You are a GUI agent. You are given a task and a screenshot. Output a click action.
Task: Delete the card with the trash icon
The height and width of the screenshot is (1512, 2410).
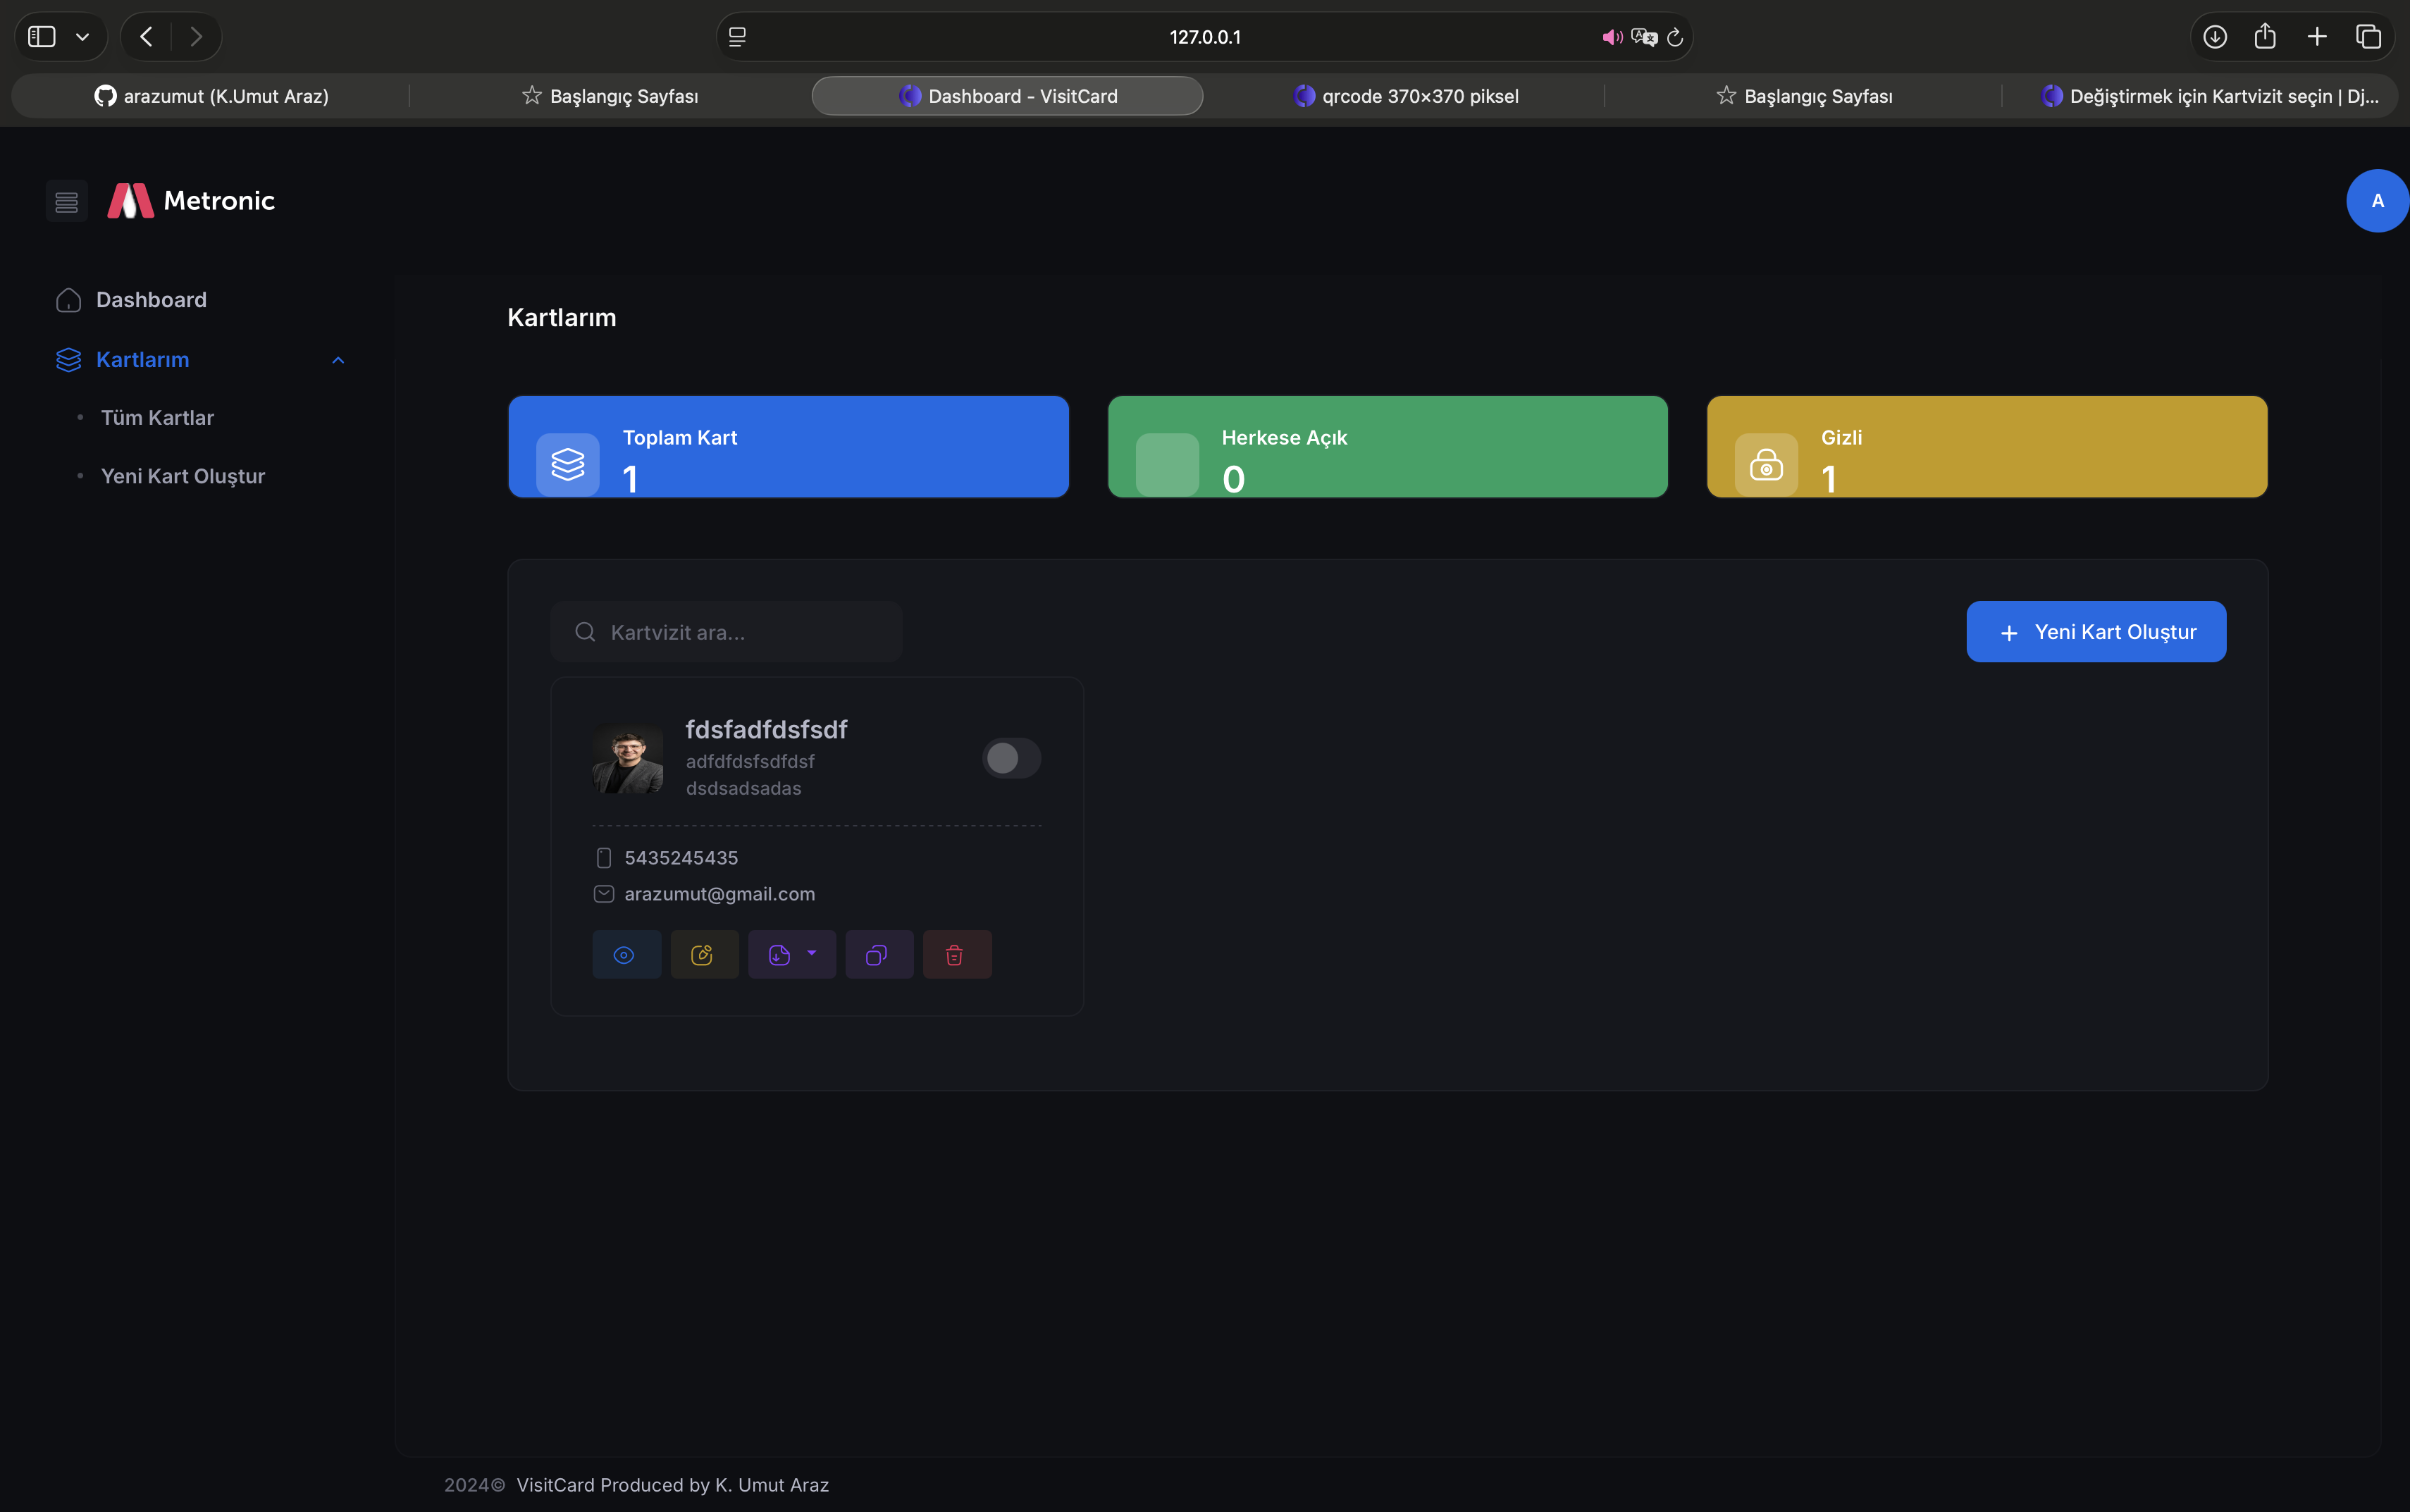(955, 954)
